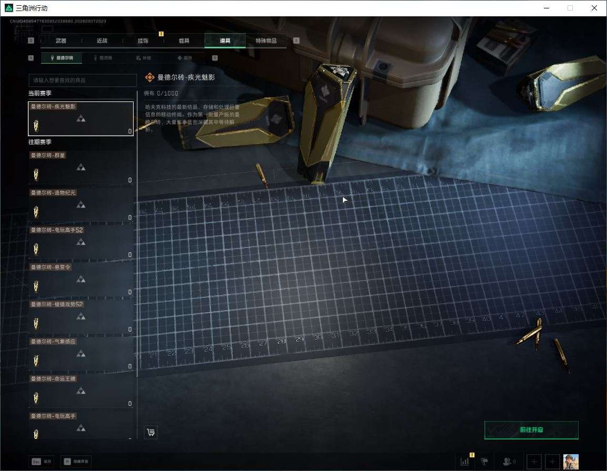
Task: Focus the item search input field
Action: tap(83, 80)
